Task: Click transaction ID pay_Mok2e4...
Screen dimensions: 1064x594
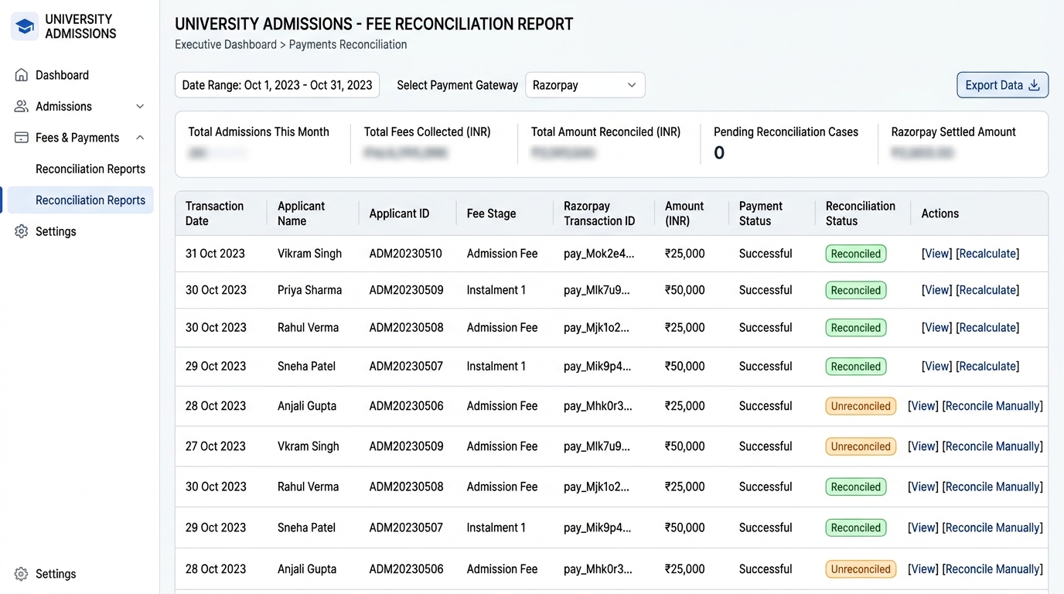Action: 598,254
